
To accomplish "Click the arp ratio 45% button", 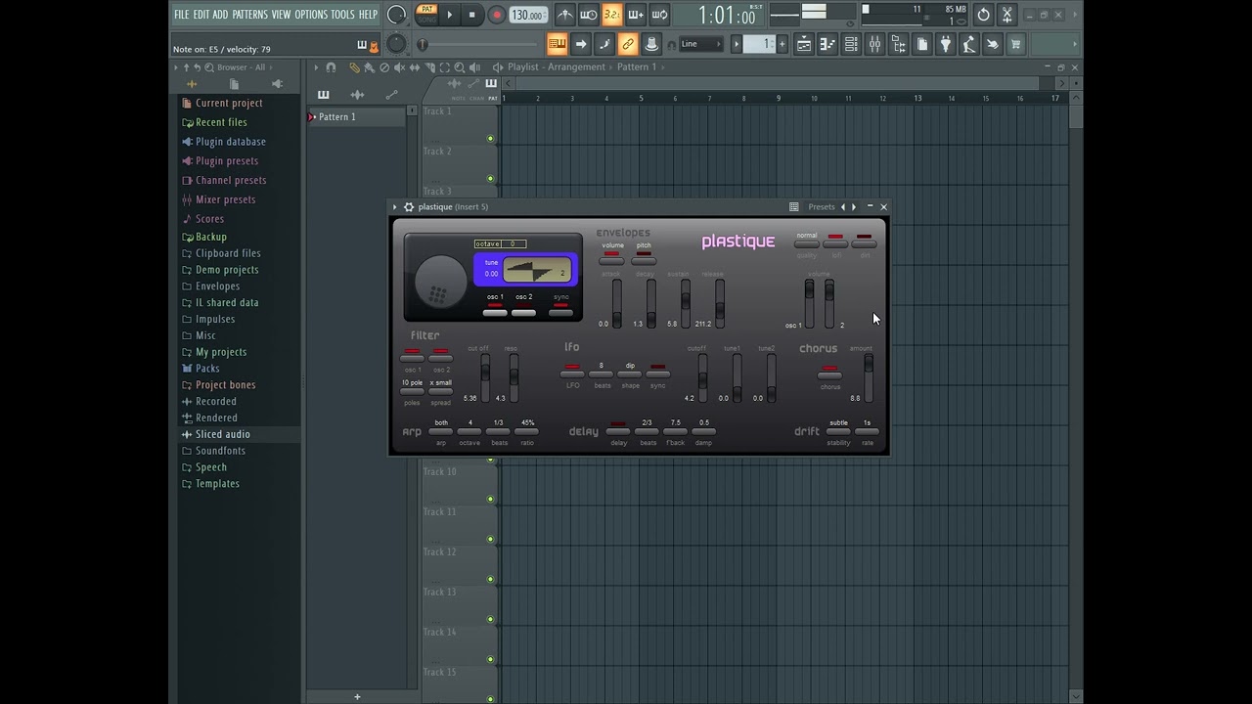I will [527, 431].
